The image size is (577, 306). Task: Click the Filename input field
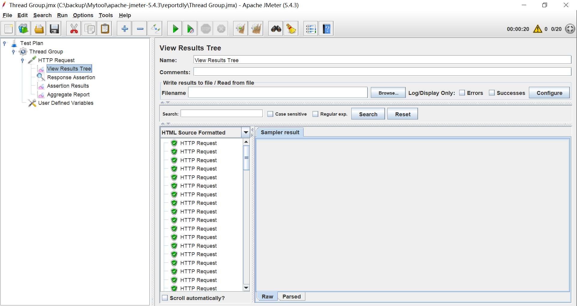(x=278, y=93)
